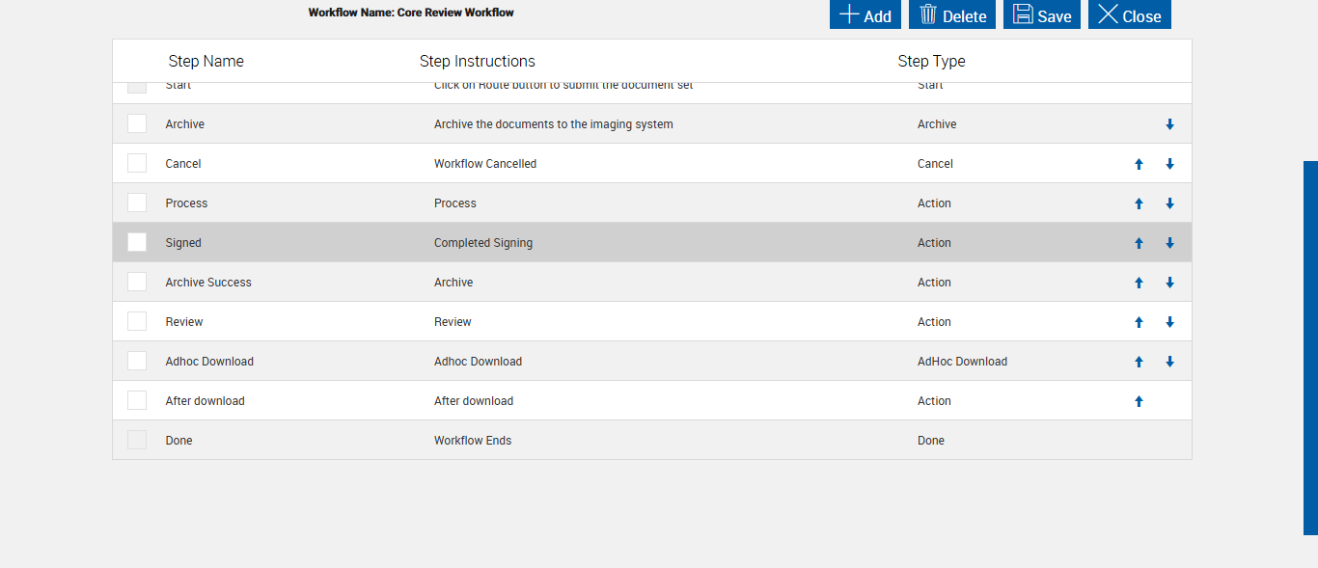Click the blue vertical scrollbar
Viewport: 1318px width, 568px height.
(1310, 347)
